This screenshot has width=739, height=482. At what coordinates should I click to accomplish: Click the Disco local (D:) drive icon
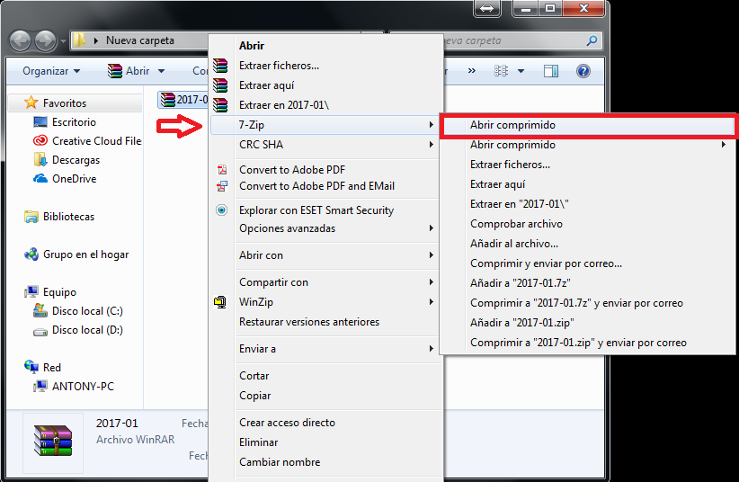coord(40,331)
